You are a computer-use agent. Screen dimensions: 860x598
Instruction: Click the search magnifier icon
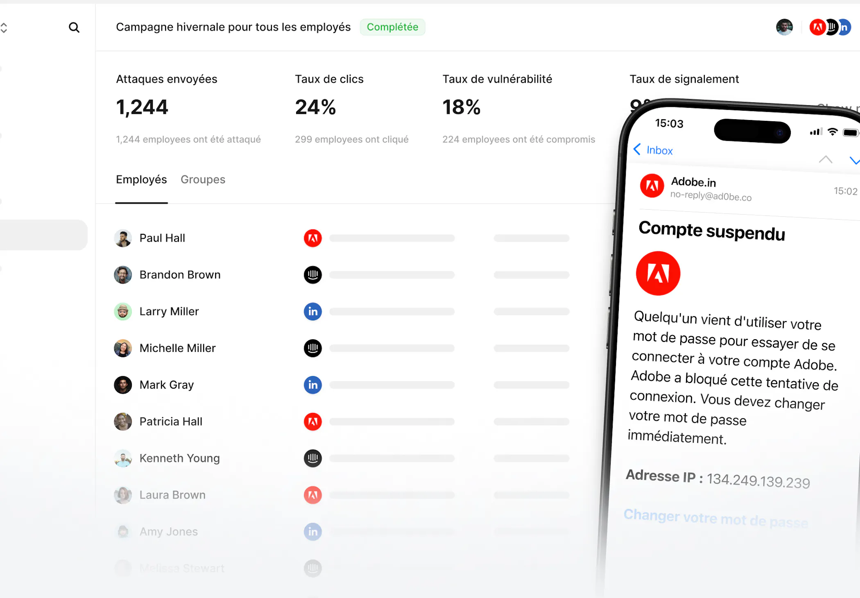(x=74, y=27)
